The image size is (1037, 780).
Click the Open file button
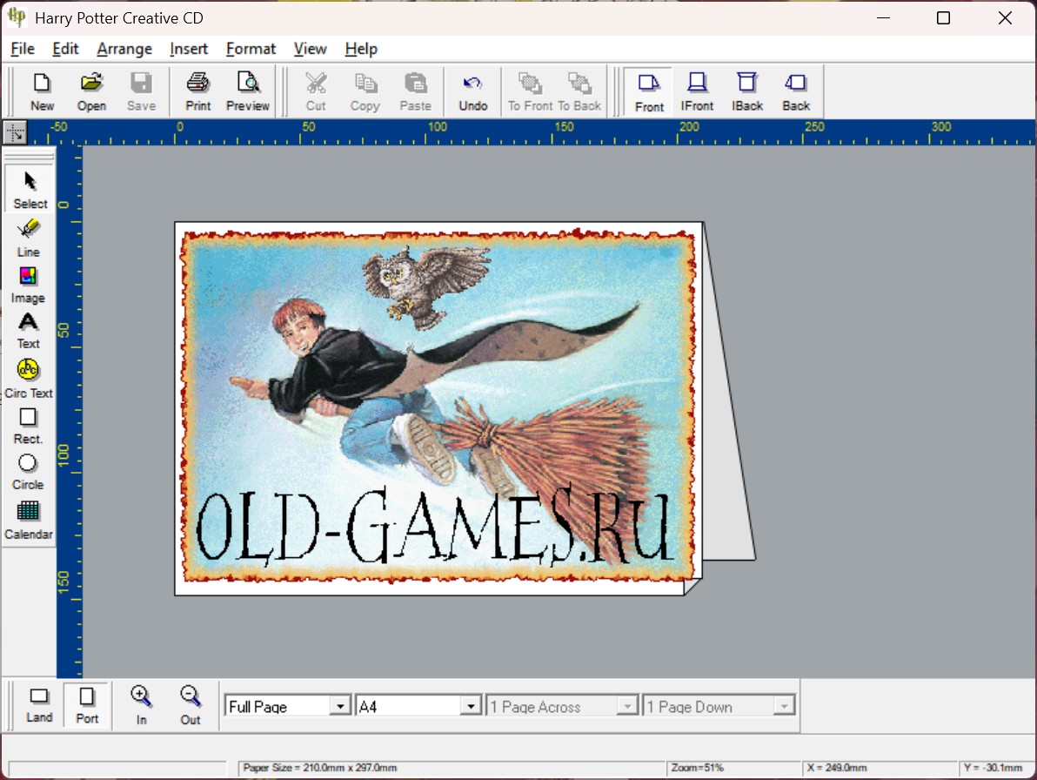tap(91, 91)
